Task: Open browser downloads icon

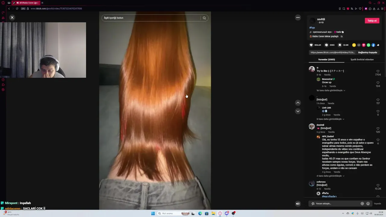Action: pyautogui.click(x=378, y=9)
